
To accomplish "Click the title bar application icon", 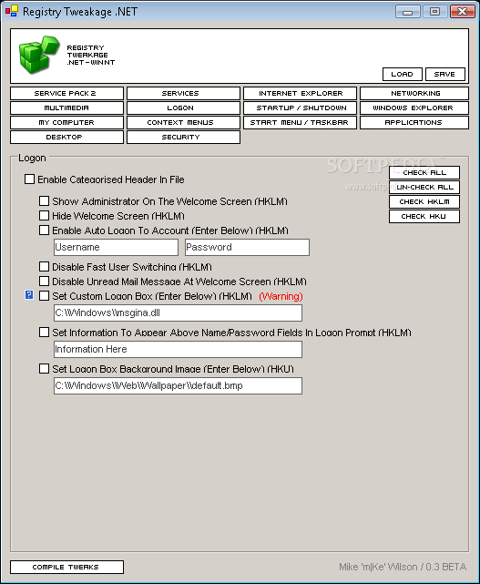I will (12, 11).
